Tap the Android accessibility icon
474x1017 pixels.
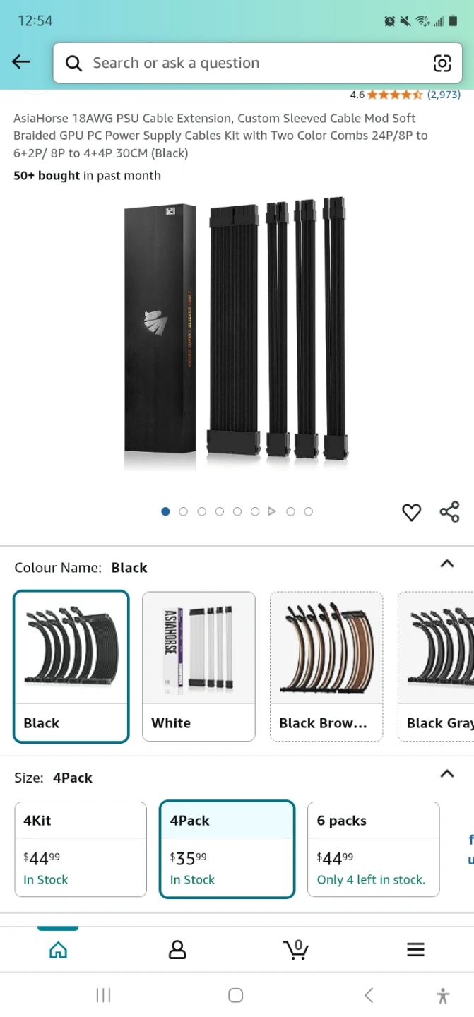coord(443,996)
